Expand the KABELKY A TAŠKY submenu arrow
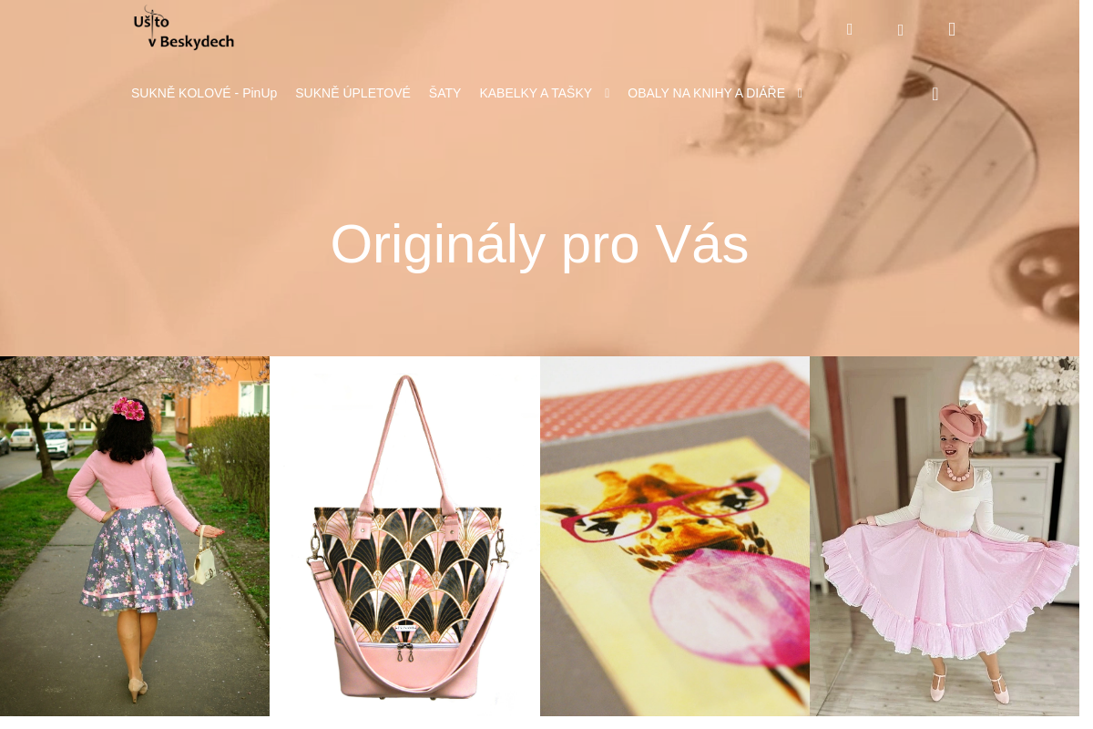The height and width of the screenshot is (729, 1093). [608, 93]
